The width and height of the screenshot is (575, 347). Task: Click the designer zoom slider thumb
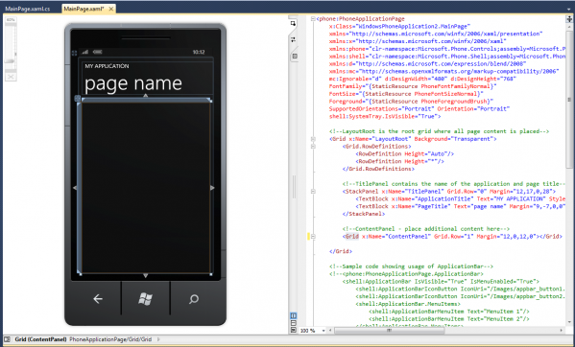click(x=11, y=61)
